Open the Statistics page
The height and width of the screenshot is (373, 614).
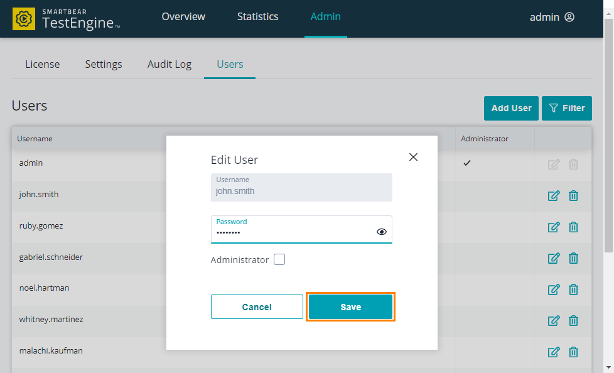pyautogui.click(x=257, y=16)
